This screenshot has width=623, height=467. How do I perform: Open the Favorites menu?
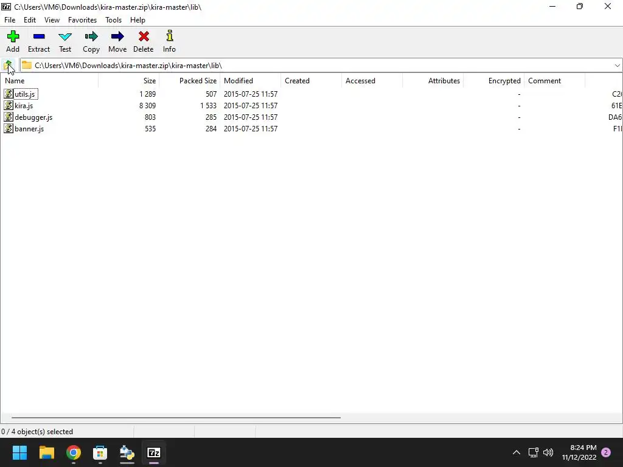tap(82, 20)
